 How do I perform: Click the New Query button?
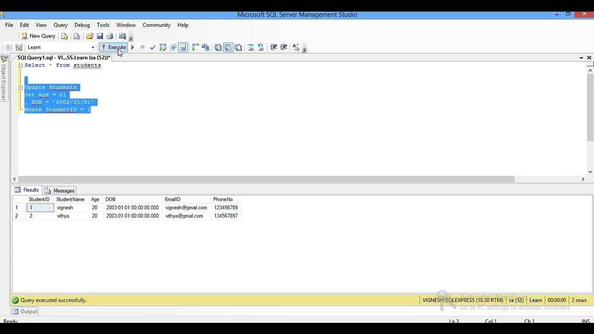[39, 36]
